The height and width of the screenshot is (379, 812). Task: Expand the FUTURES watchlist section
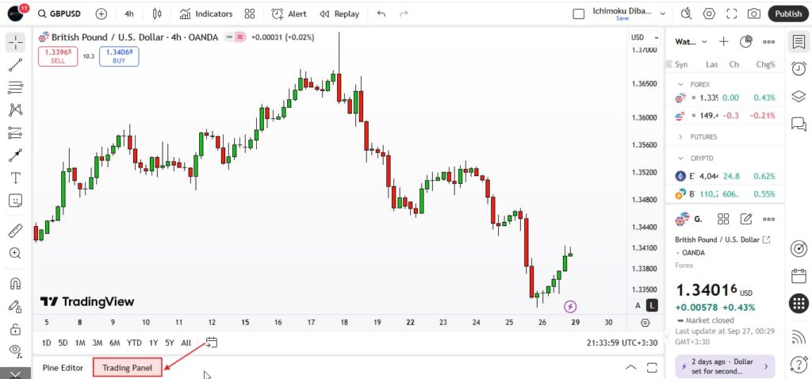pyautogui.click(x=680, y=137)
